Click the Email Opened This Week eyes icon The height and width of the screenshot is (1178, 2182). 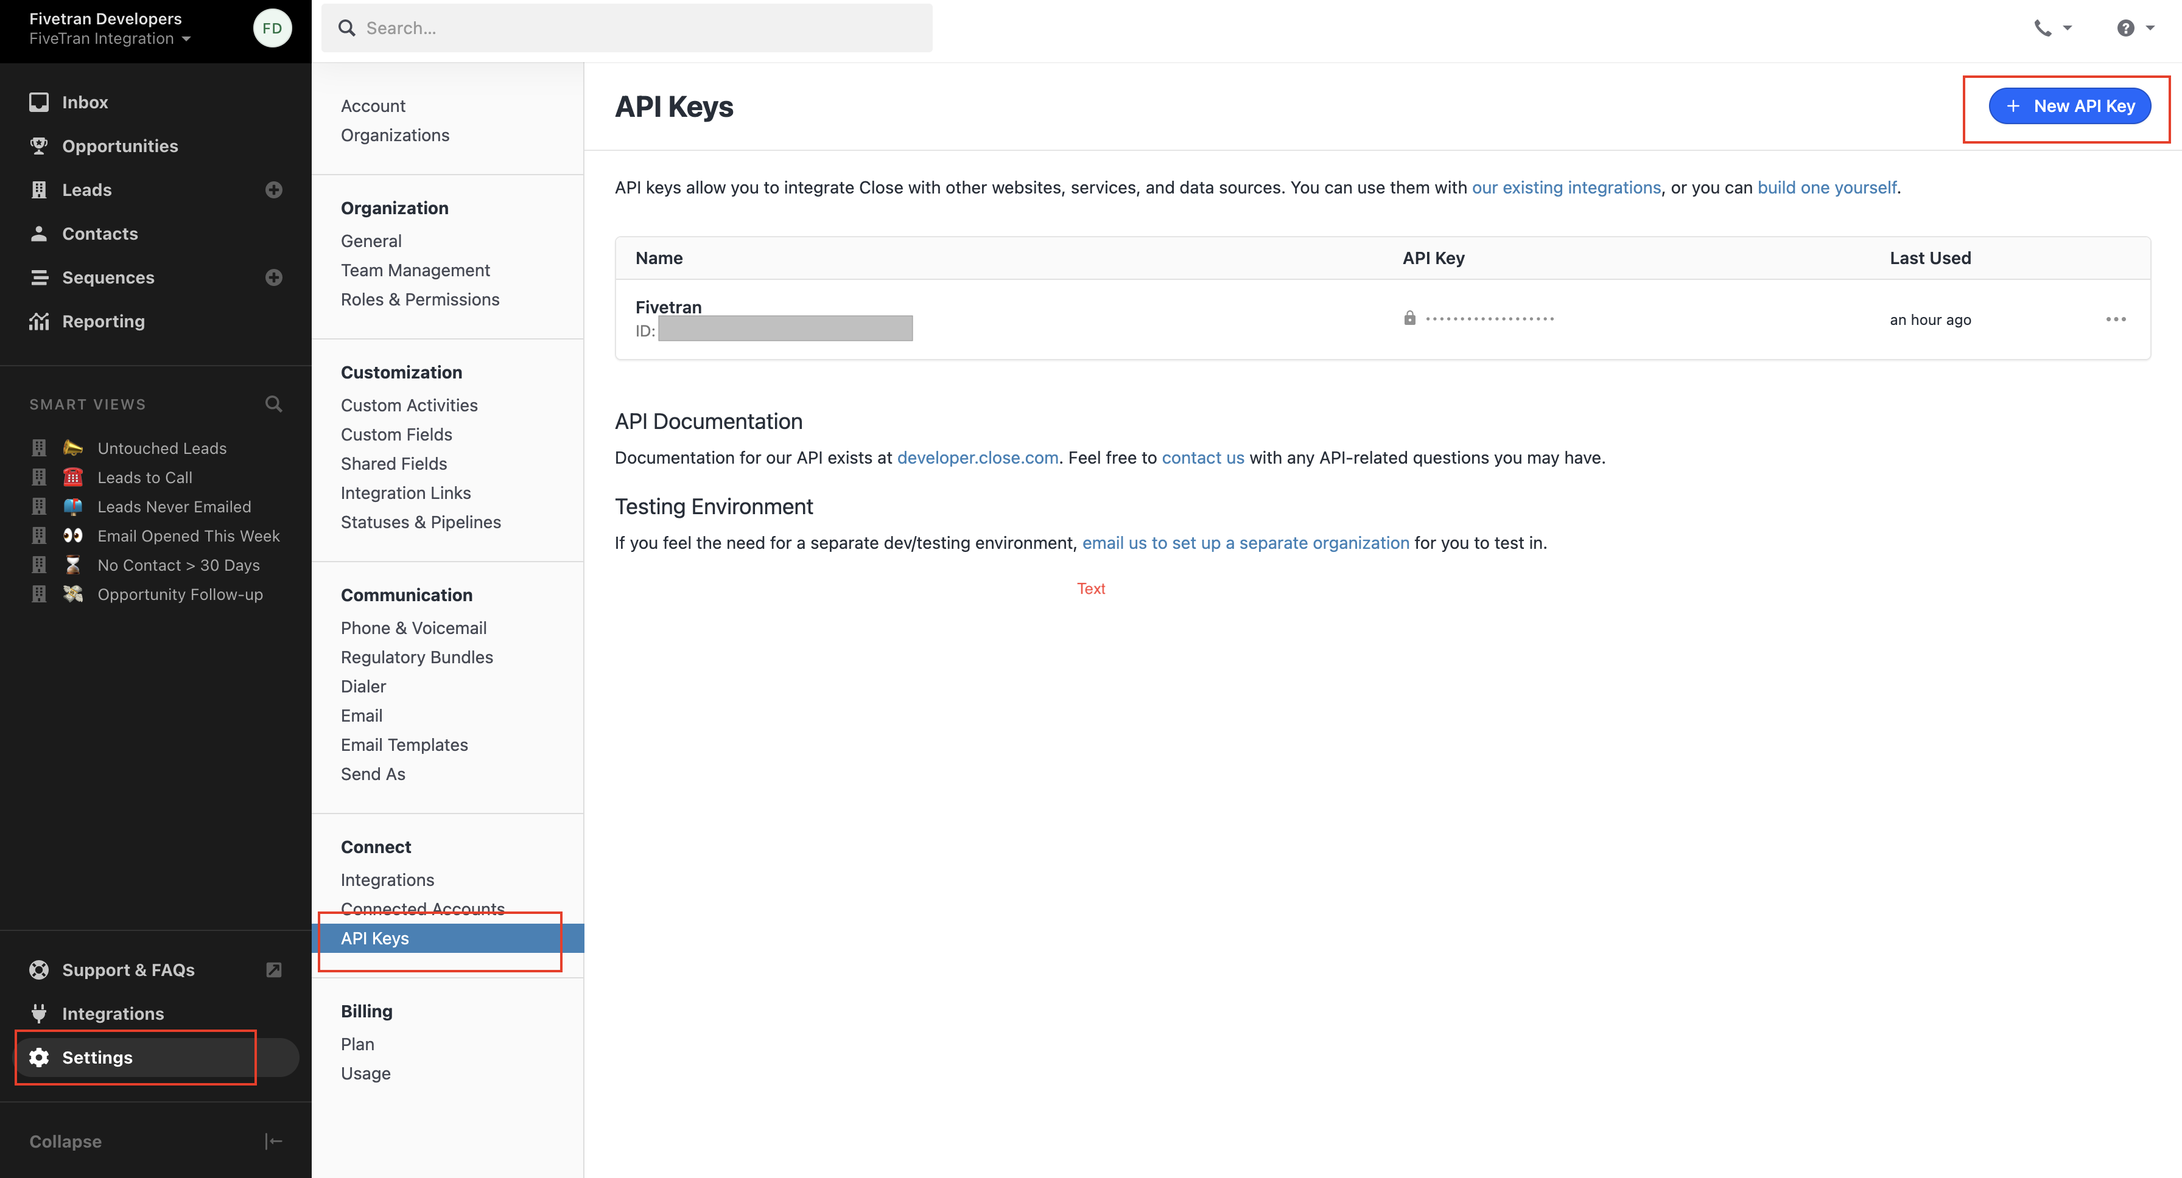pos(73,535)
